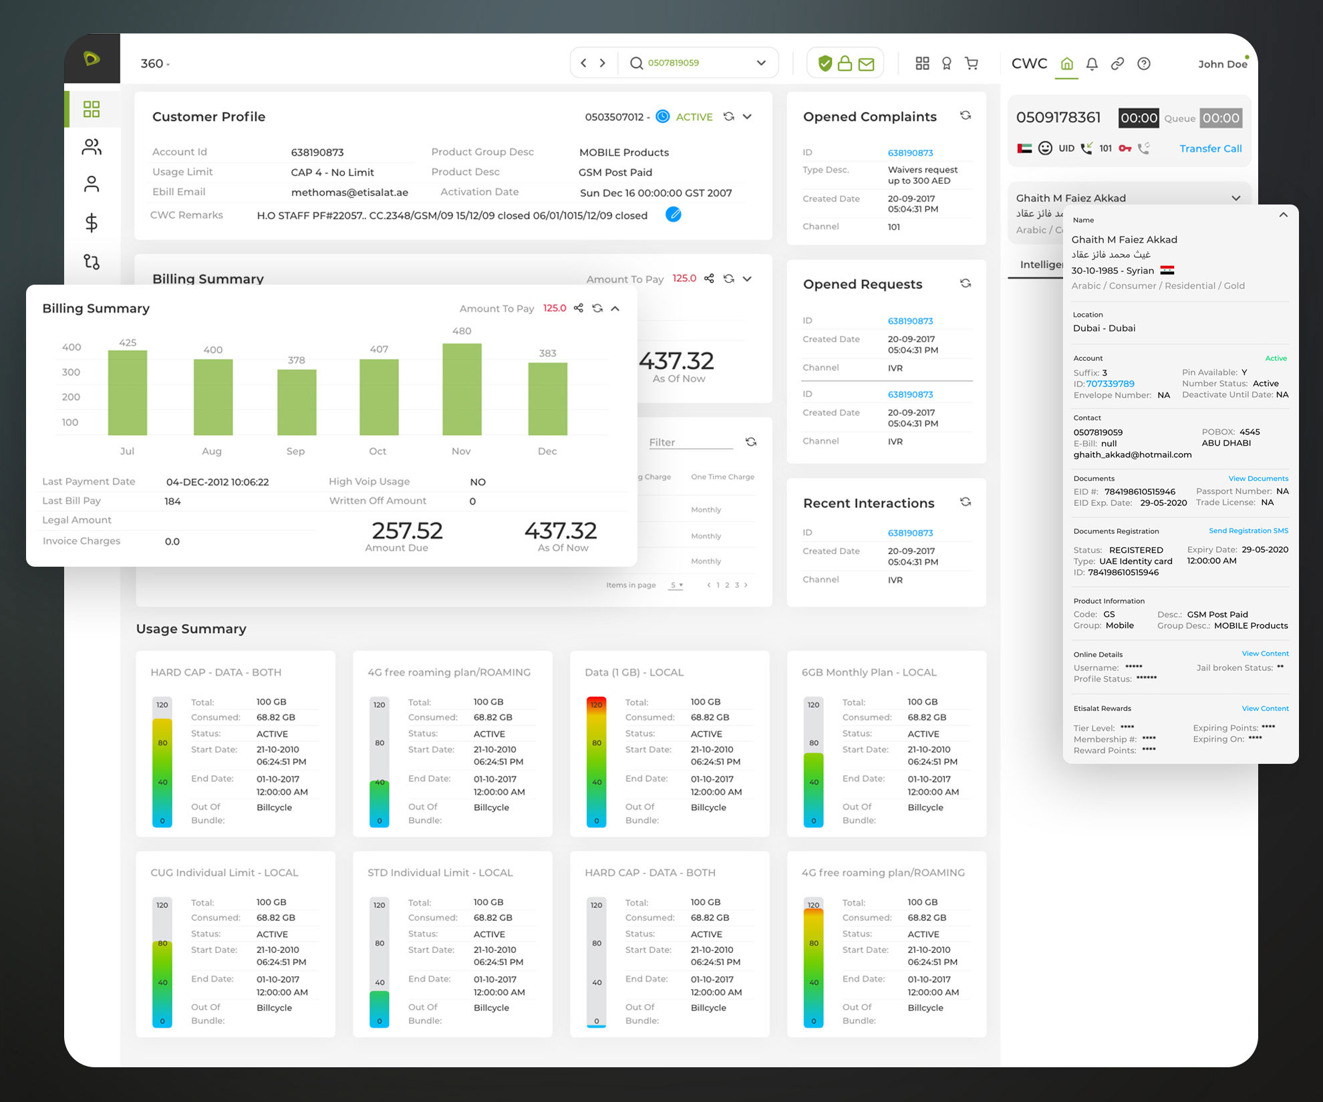Image resolution: width=1323 pixels, height=1102 pixels.
Task: Refresh the Filter table list
Action: [751, 442]
